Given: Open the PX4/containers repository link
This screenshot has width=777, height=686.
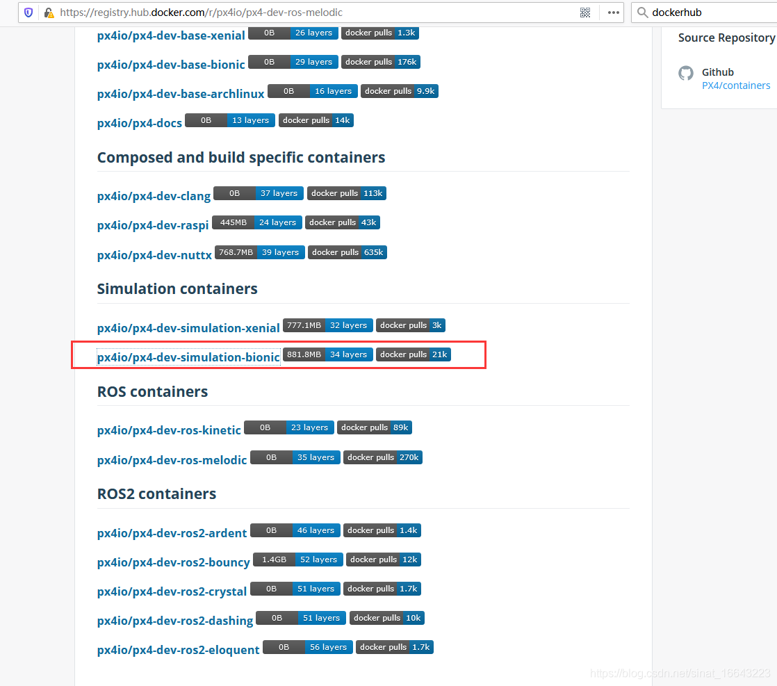Looking at the screenshot, I should 736,85.
